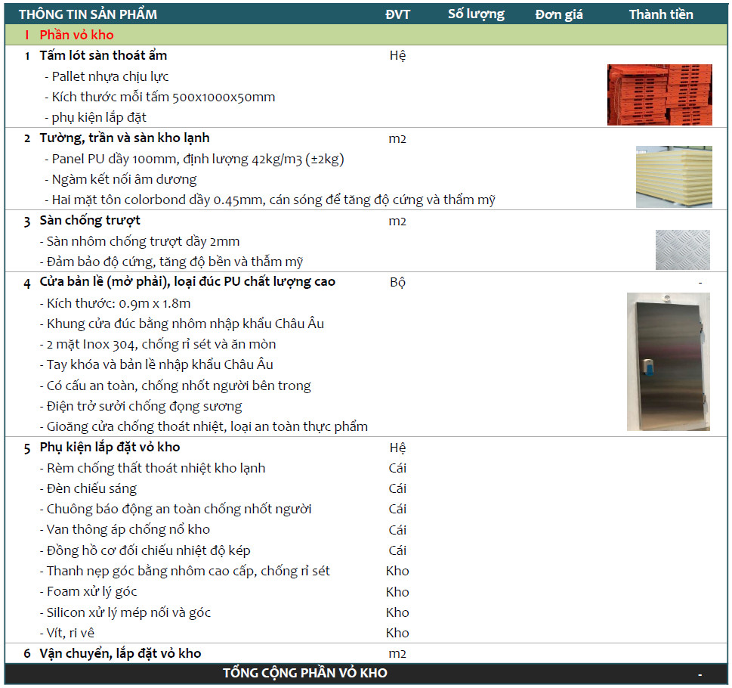Select 'Tường, trần và sàn kho lạnh' title
This screenshot has width=732, height=688.
click(x=125, y=138)
